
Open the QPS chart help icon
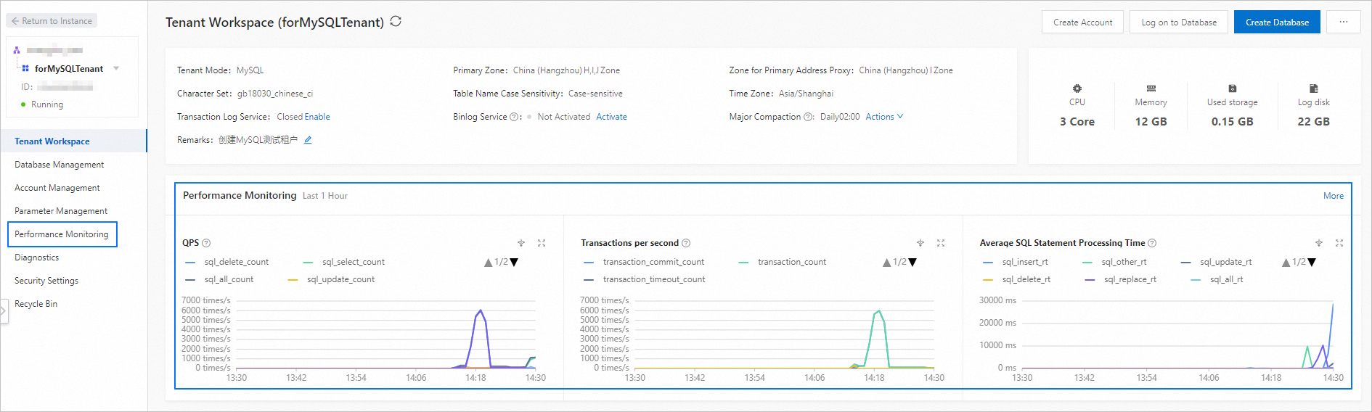tap(206, 243)
